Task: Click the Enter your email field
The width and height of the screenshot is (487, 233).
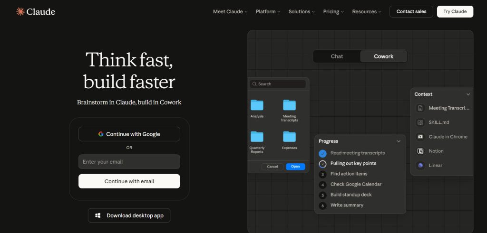Action: tap(129, 162)
